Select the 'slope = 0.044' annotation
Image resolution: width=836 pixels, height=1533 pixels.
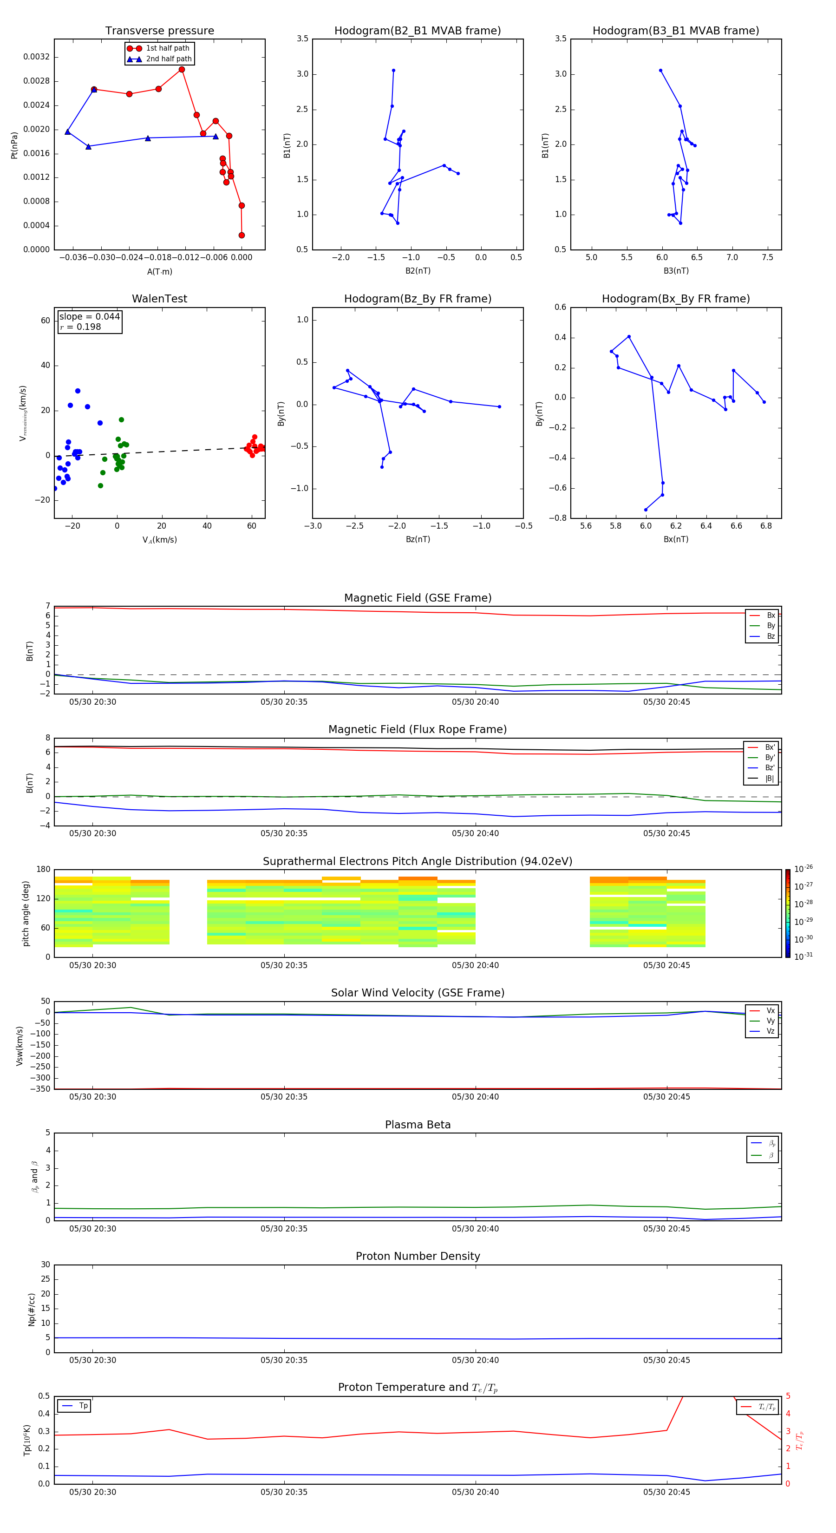click(x=89, y=317)
